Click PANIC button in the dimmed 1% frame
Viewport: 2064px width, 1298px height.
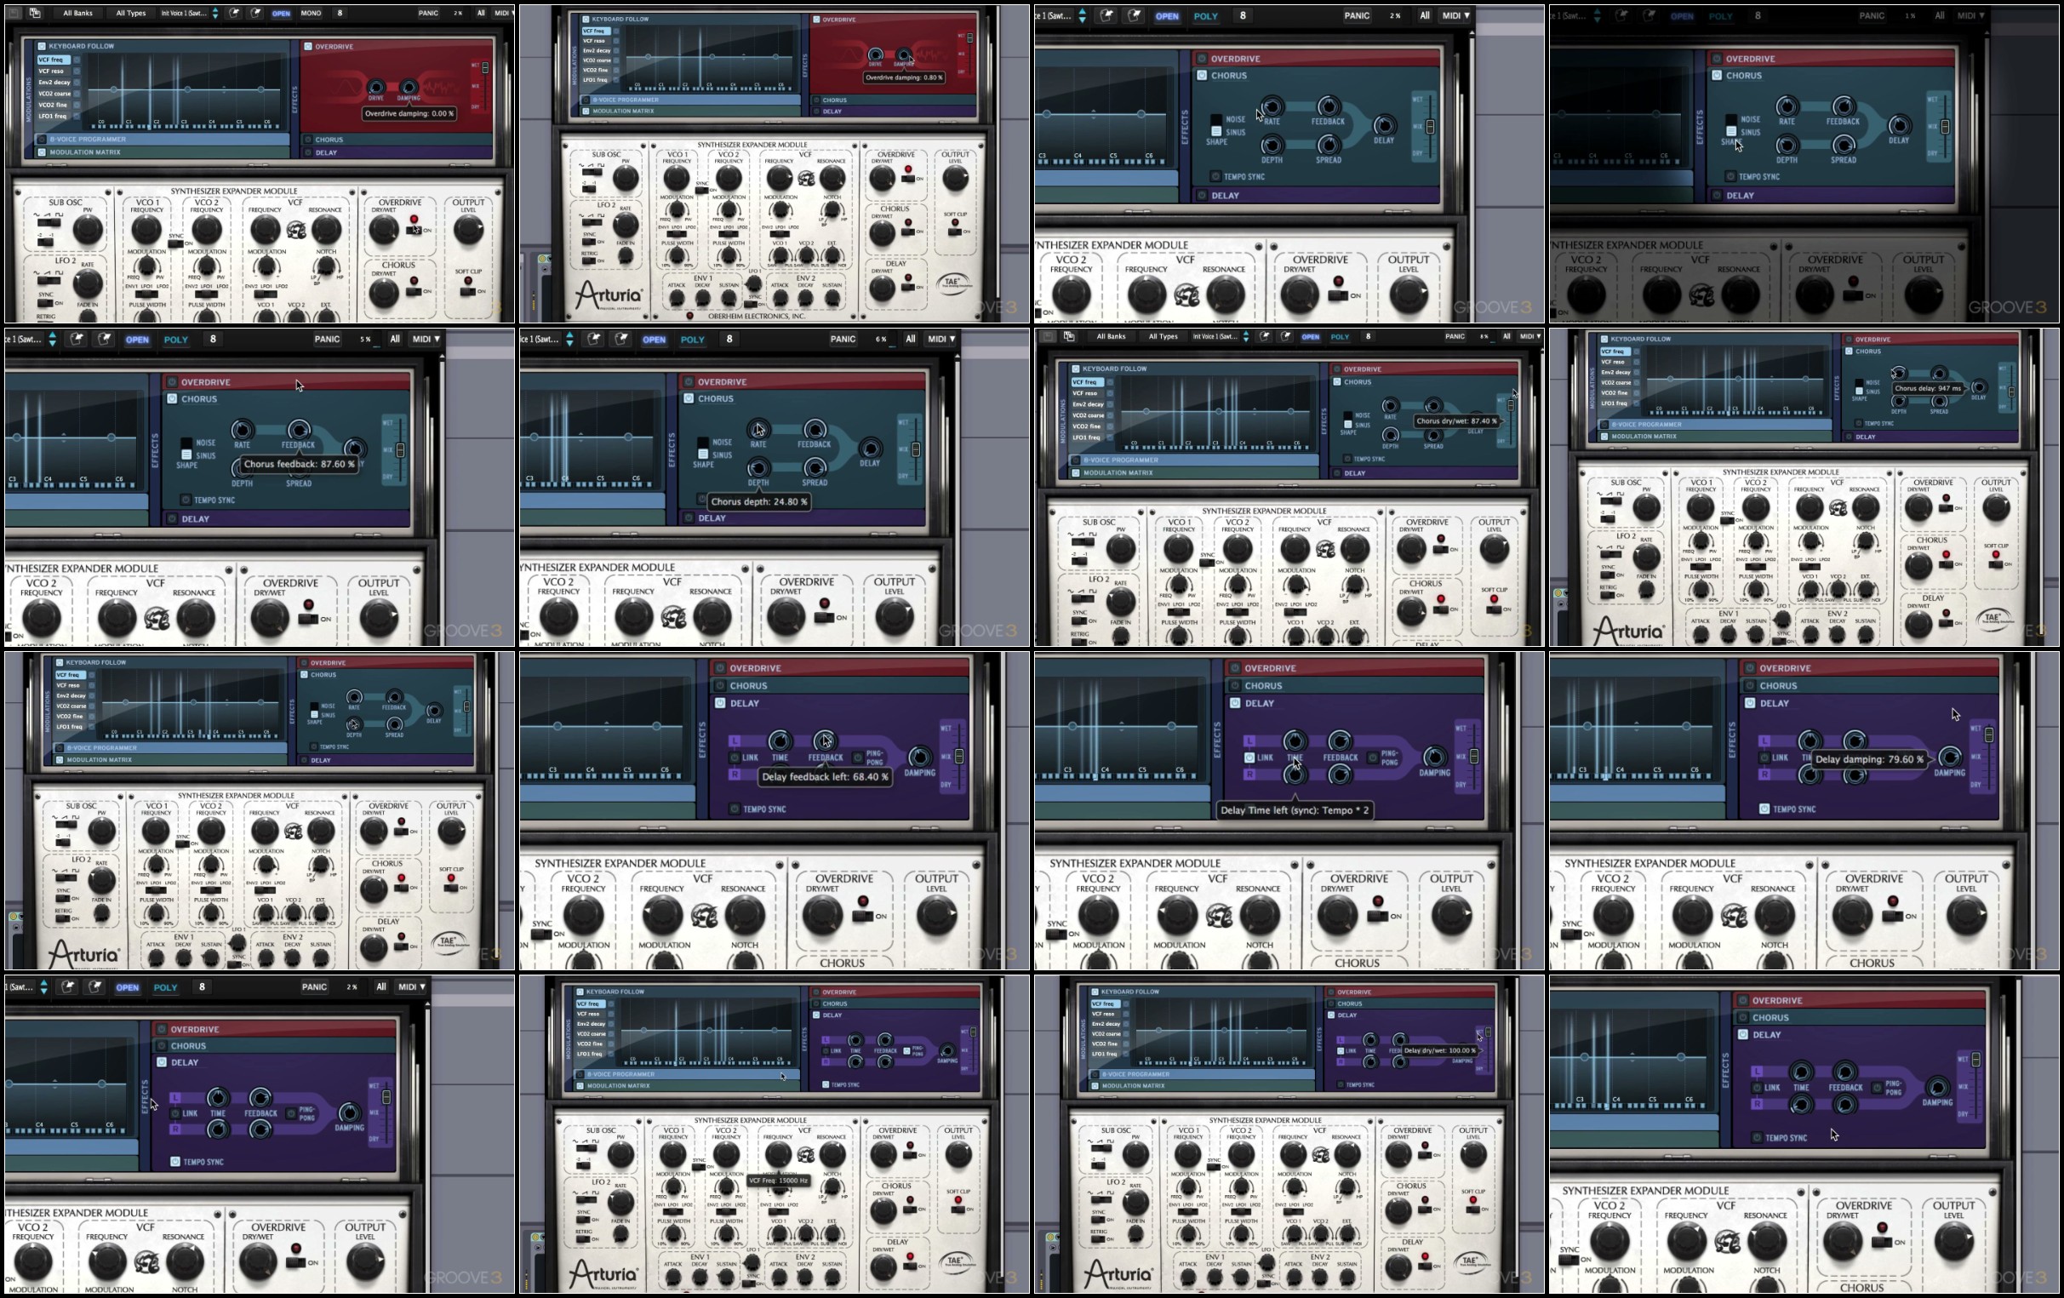(1871, 15)
